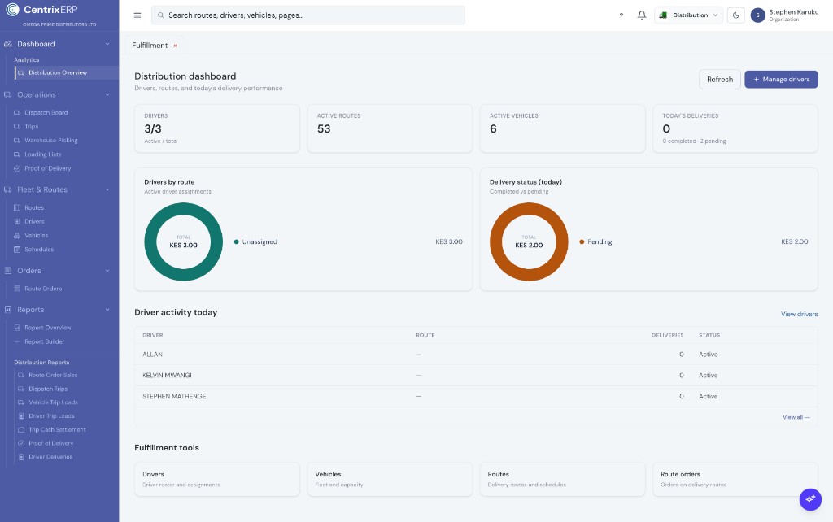Select Distribution Overview in sidebar
This screenshot has width=833, height=522.
[x=67, y=72]
